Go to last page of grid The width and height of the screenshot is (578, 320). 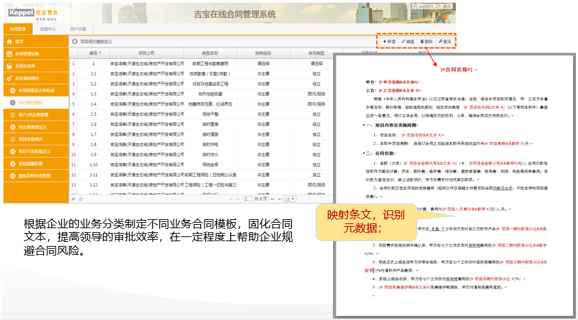point(279,199)
